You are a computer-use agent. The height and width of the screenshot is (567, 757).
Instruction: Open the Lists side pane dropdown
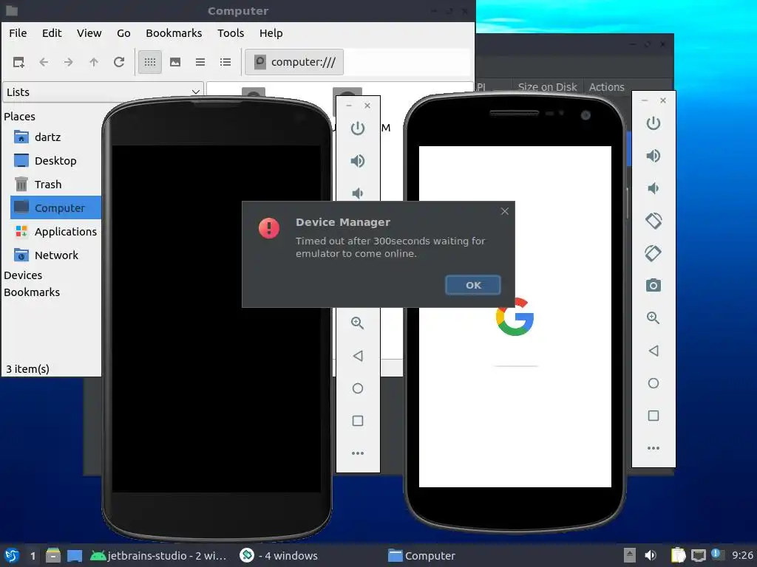click(103, 92)
